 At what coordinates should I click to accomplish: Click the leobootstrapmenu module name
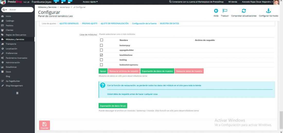coord(129,65)
